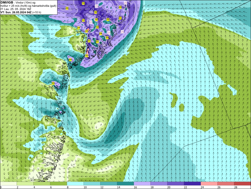Click the yellow gust label '29'

point(107,37)
